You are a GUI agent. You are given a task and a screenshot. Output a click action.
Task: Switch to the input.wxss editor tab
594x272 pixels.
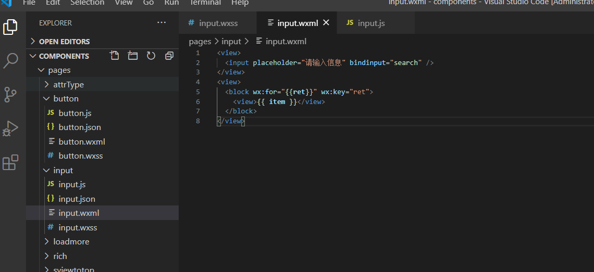click(218, 23)
